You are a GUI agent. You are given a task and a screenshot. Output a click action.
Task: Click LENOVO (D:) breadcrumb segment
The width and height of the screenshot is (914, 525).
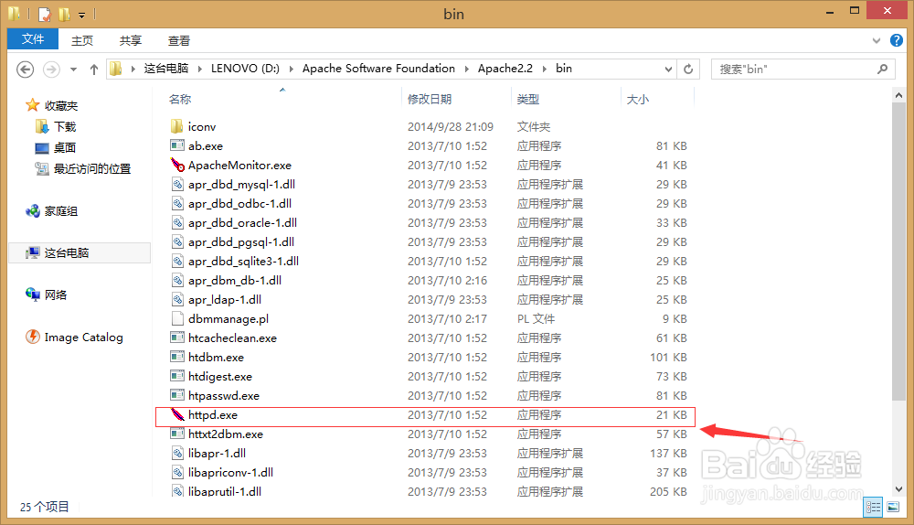pyautogui.click(x=245, y=69)
